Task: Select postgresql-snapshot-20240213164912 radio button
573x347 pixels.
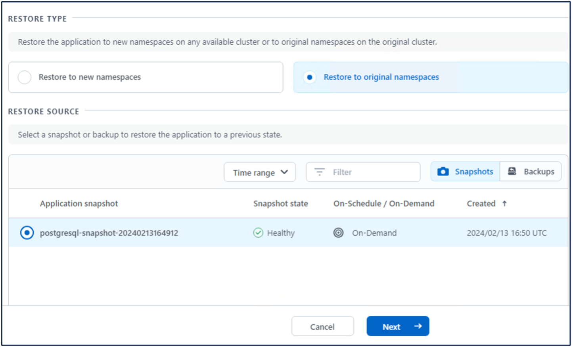Action: click(x=27, y=233)
